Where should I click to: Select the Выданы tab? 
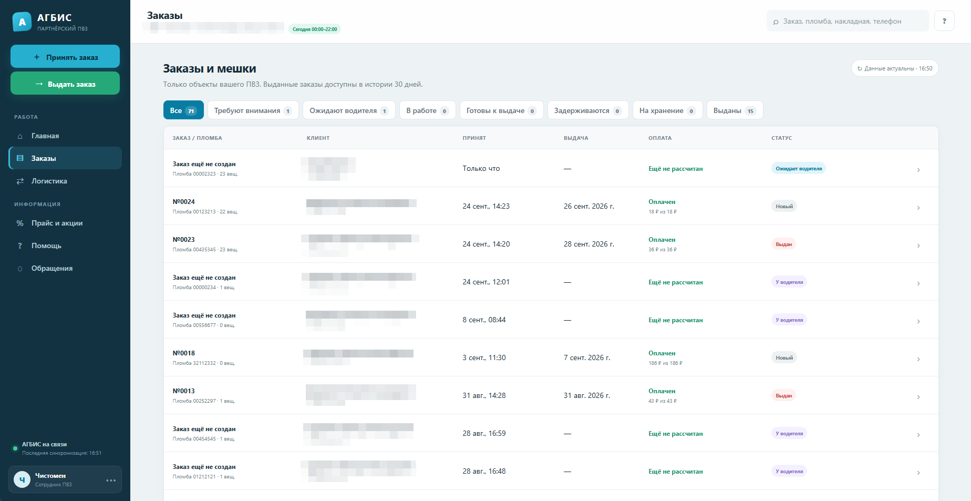[735, 110]
